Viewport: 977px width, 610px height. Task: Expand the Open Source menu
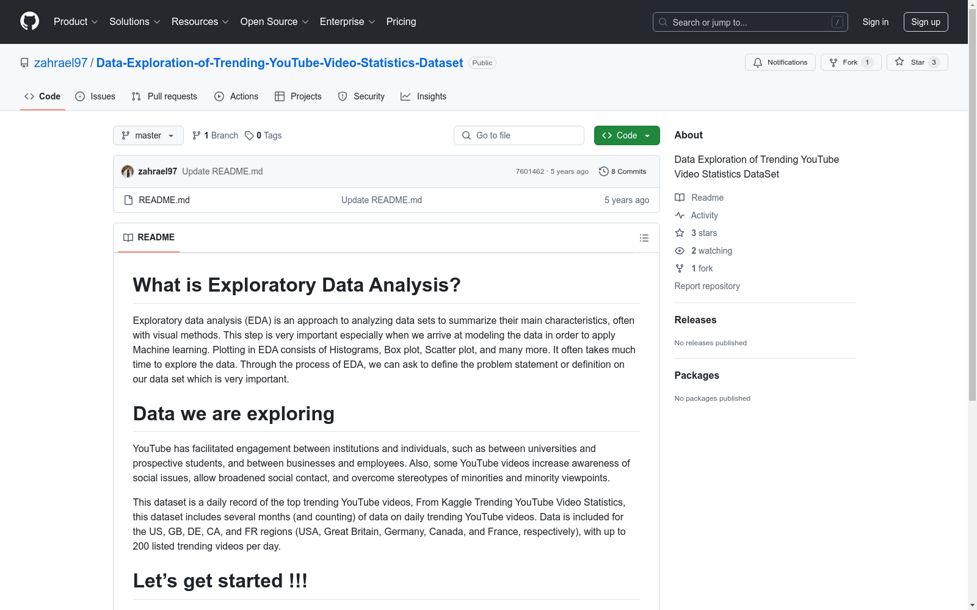274,21
